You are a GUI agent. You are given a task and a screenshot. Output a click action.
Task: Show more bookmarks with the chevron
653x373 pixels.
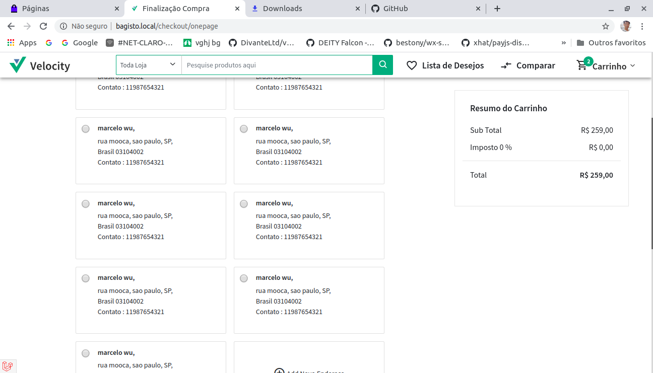pyautogui.click(x=563, y=43)
